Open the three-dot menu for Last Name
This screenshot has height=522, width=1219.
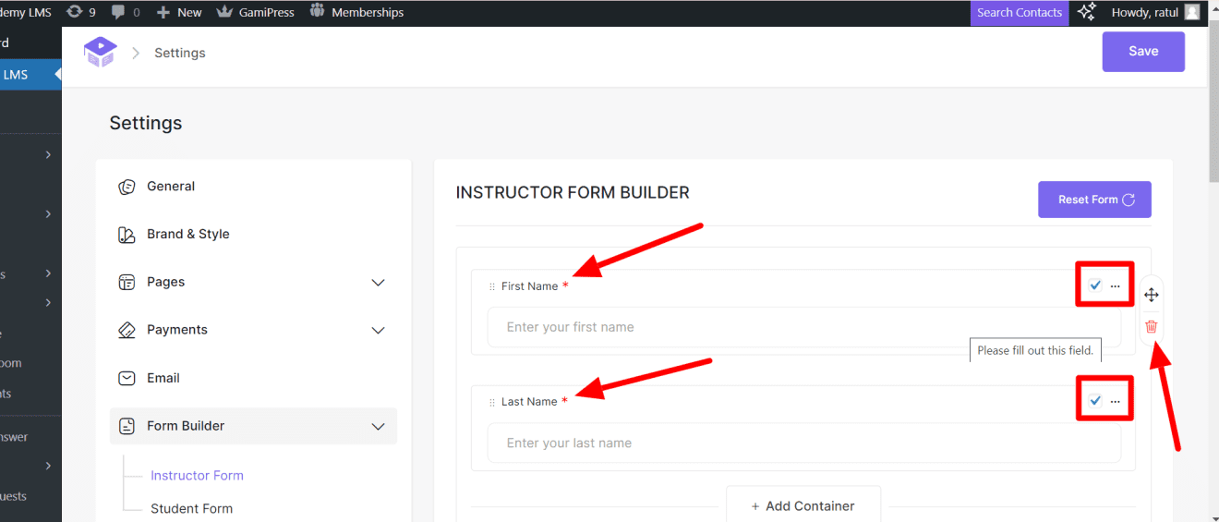coord(1116,401)
